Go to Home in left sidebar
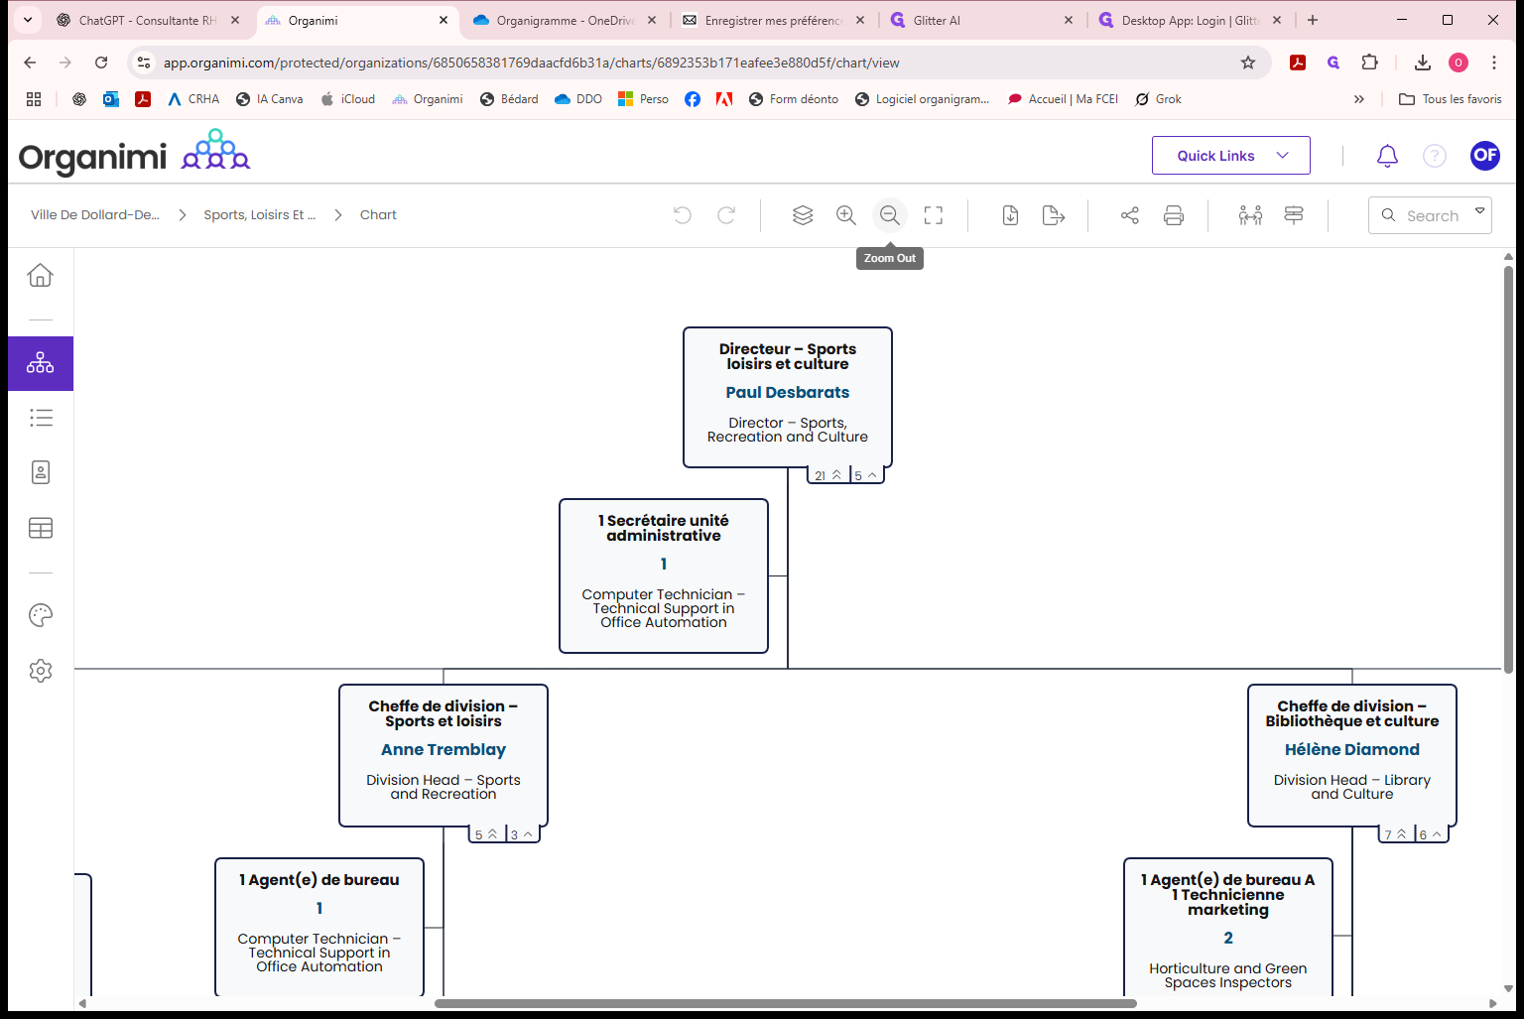The height and width of the screenshot is (1019, 1524). pos(41,275)
